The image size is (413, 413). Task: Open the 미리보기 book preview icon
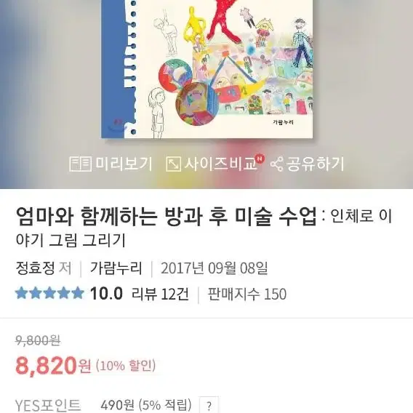(x=80, y=164)
